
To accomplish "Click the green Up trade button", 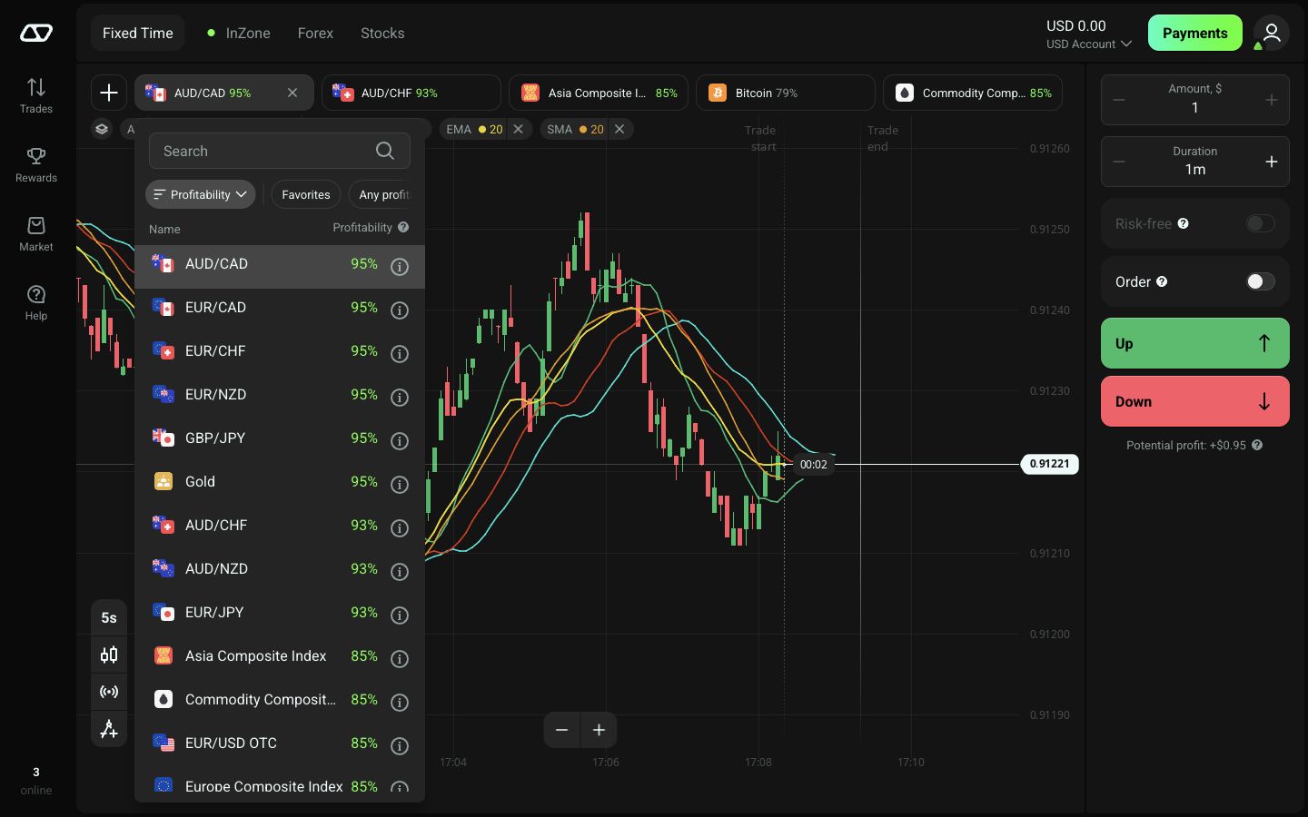I will 1195,343.
